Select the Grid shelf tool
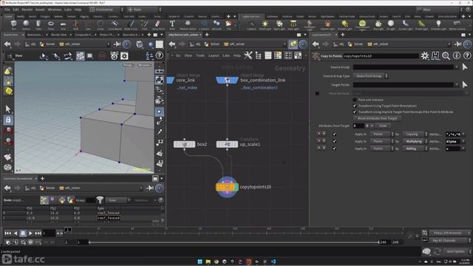Viewport: 473px width, 266px height. tap(63, 24)
